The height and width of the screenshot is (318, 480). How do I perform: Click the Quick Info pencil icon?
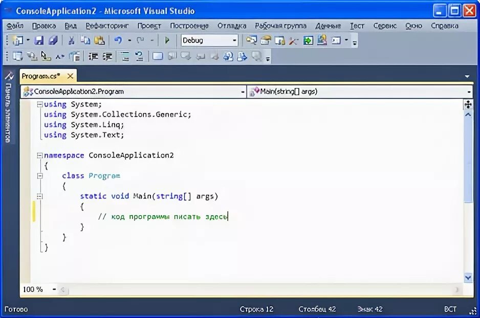click(x=46, y=56)
